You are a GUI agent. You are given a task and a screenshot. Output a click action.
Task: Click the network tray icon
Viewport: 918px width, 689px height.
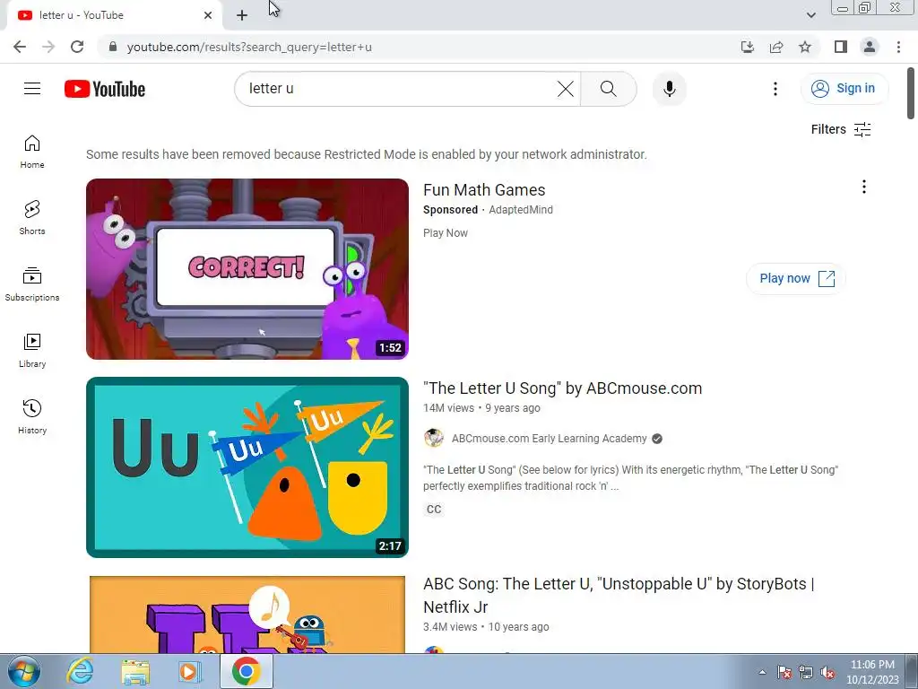pyautogui.click(x=806, y=672)
